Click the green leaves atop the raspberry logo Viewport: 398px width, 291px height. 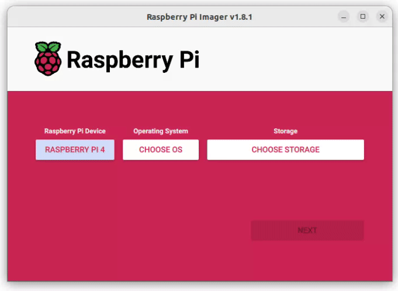(x=47, y=46)
